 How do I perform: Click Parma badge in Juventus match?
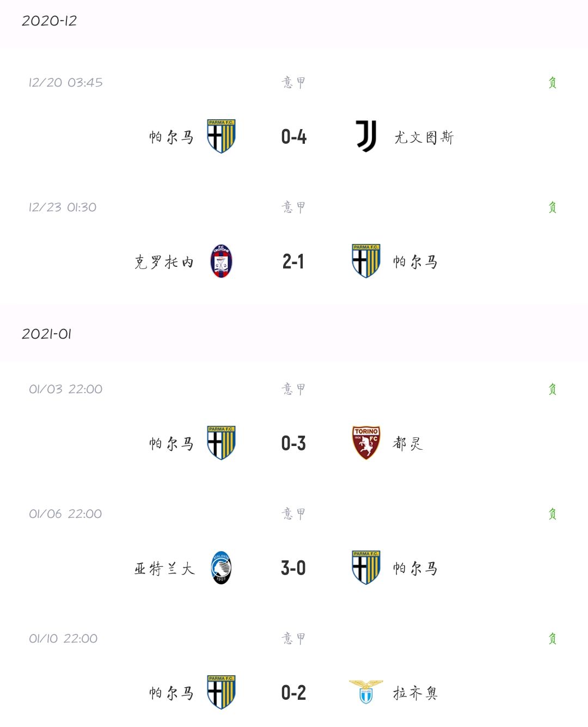(x=221, y=137)
